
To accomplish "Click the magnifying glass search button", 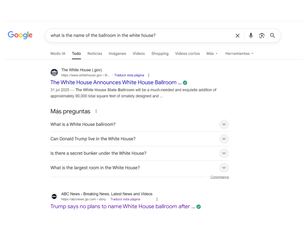I will click(272, 36).
